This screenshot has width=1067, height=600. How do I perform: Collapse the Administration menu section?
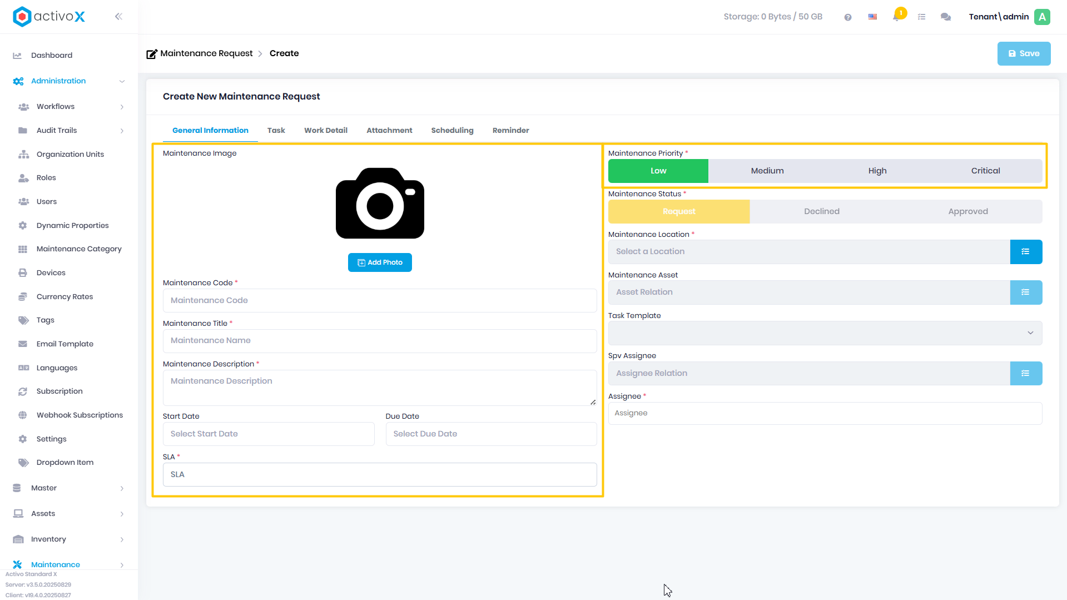122,81
